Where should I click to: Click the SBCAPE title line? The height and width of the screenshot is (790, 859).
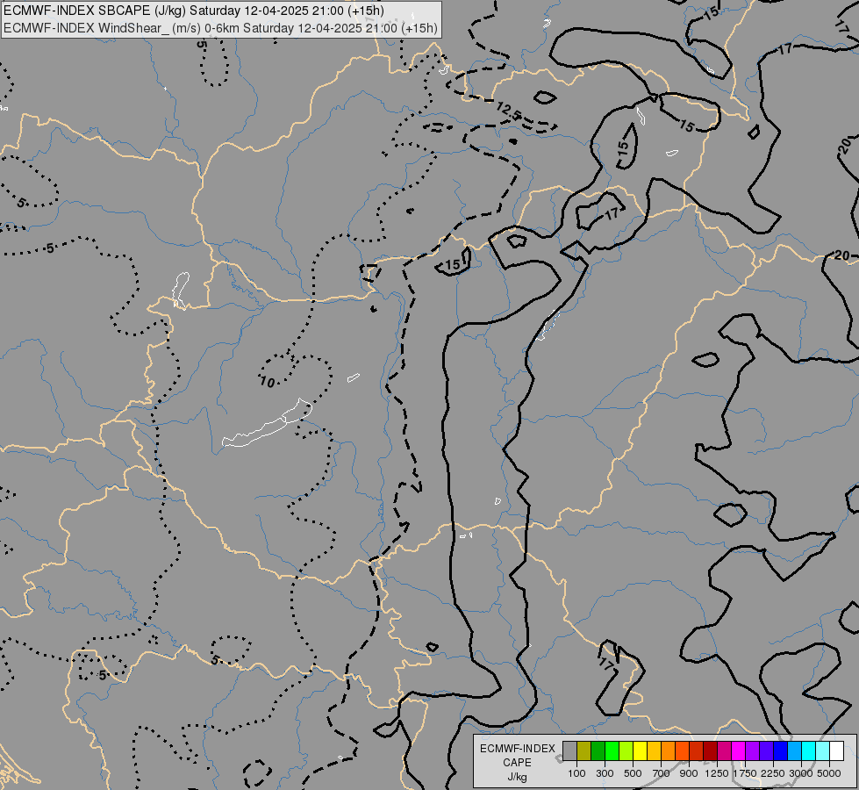(194, 11)
